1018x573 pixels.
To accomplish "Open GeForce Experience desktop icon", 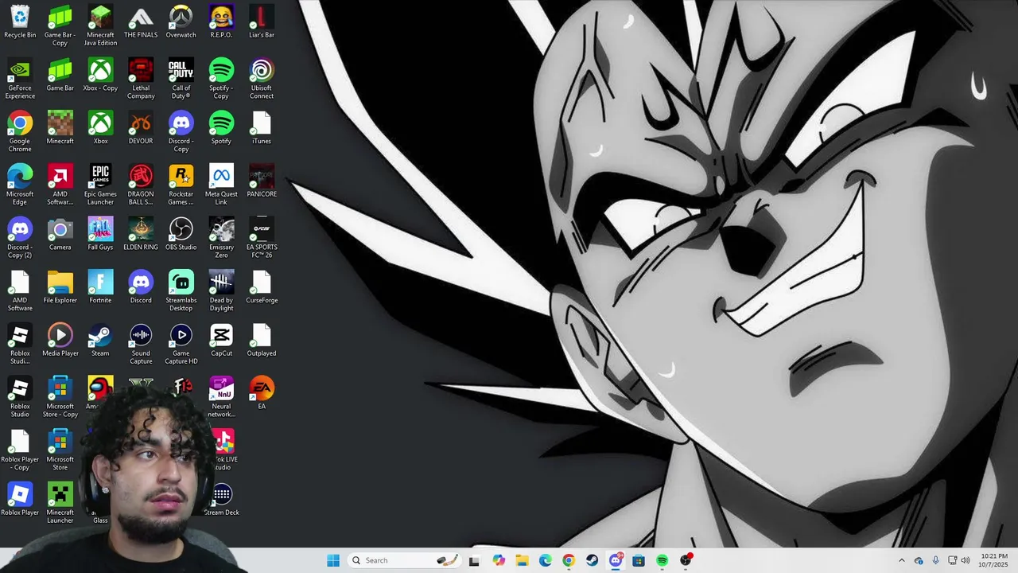I will pos(20,79).
